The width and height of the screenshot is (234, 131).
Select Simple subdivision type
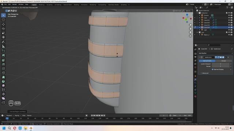(223, 61)
